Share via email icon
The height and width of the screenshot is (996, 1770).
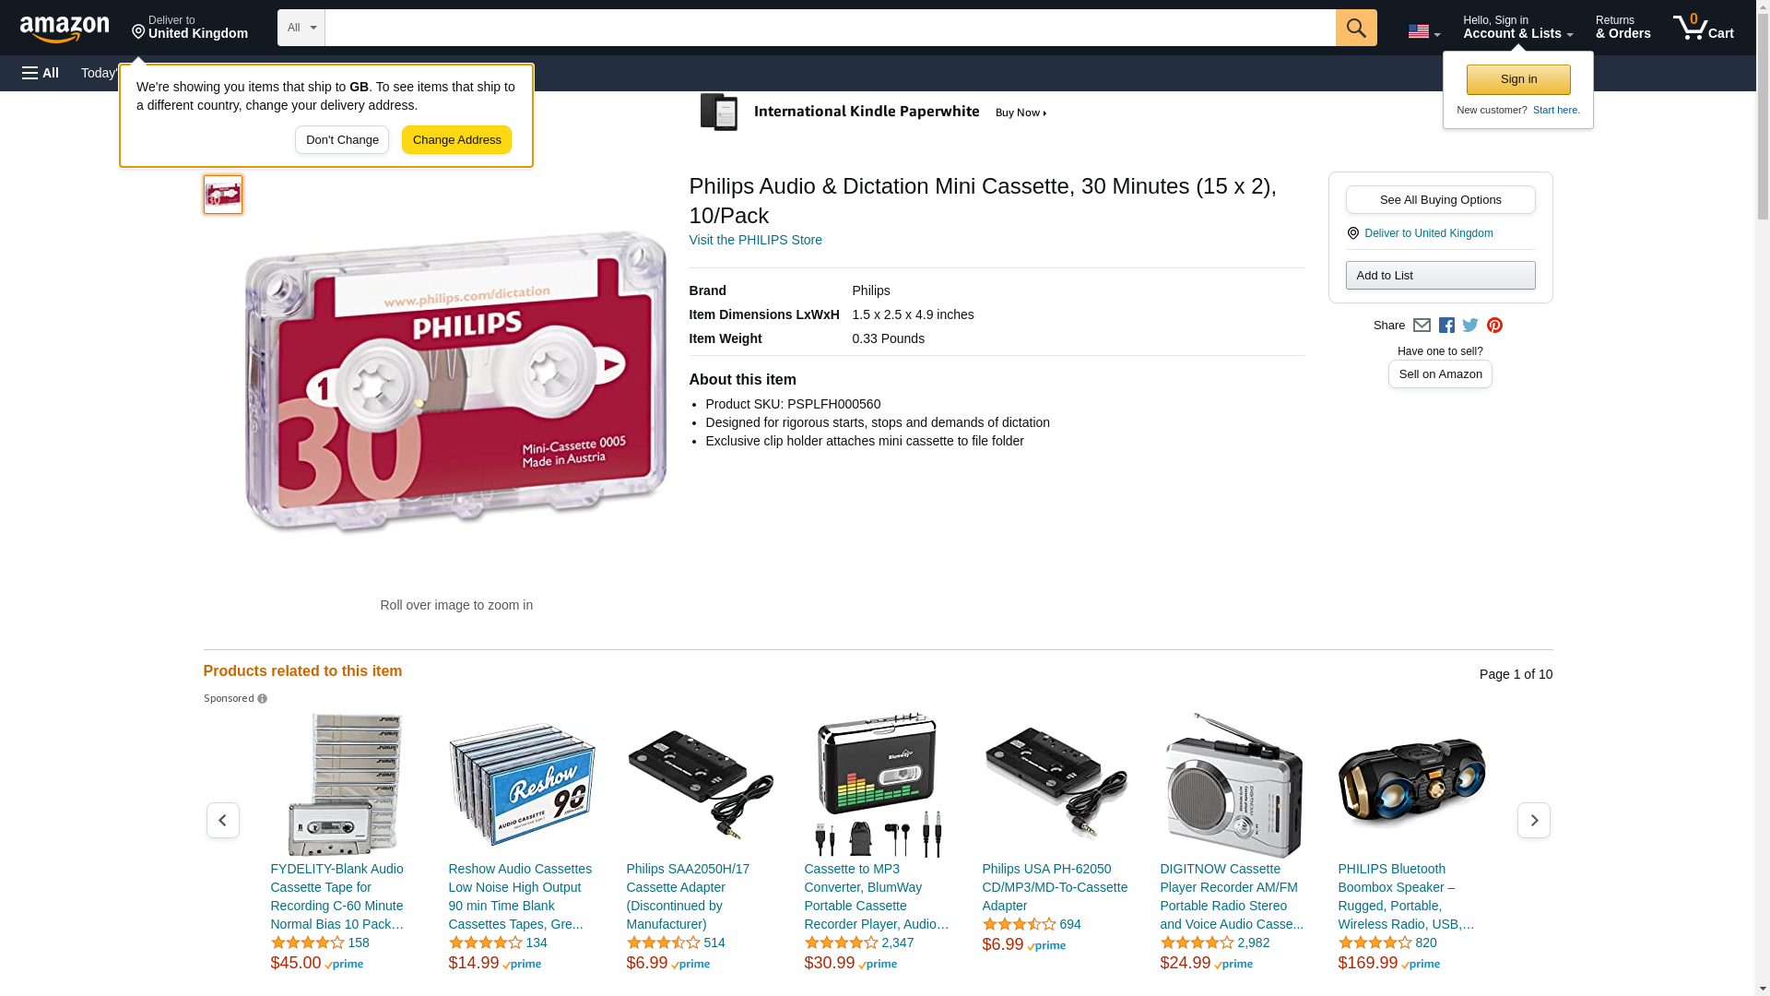[x=1422, y=326]
